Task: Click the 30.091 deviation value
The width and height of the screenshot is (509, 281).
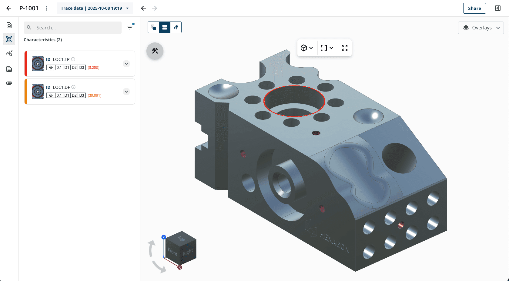Action: pos(95,95)
